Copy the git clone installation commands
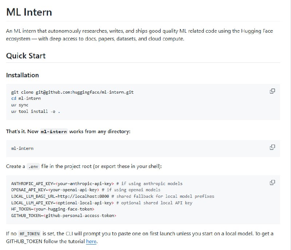This screenshot has width=291, height=250. [x=272, y=91]
